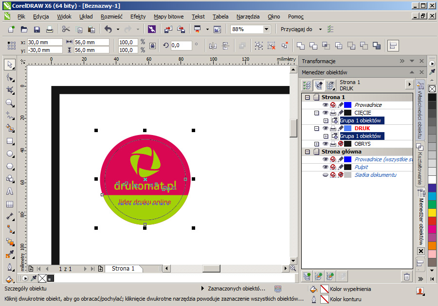This screenshot has height=306, width=438.
Task: Select the Ellipse tool
Action: coord(10,154)
